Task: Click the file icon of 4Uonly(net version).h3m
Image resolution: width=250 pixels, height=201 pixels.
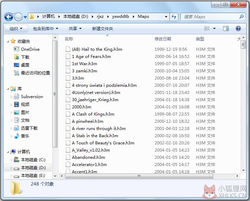Action: (68, 93)
